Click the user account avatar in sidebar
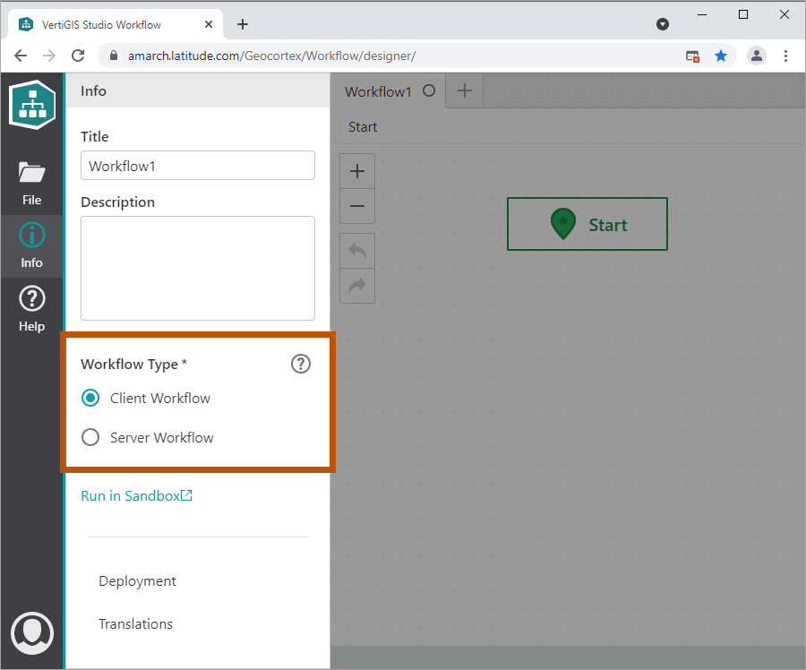Viewport: 806px width, 670px height. tap(32, 631)
